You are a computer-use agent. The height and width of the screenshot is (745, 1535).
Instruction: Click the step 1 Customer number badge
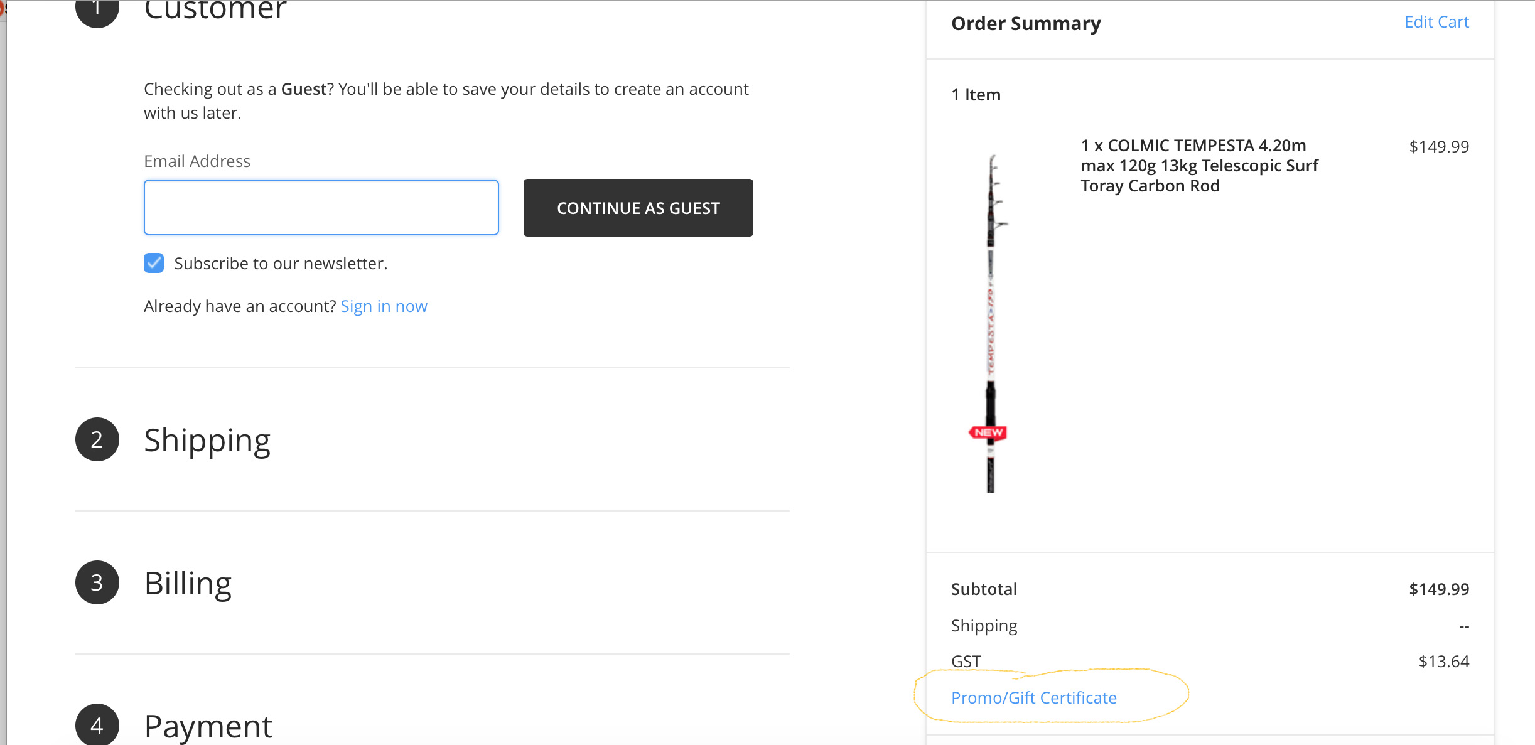click(97, 9)
